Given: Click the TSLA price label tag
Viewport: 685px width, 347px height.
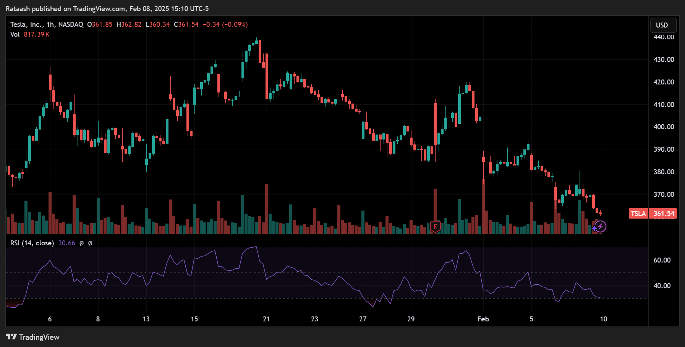Looking at the screenshot, I should coord(638,214).
